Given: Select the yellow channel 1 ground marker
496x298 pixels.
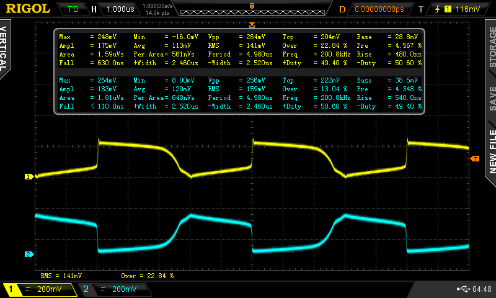Looking at the screenshot, I should [28, 177].
